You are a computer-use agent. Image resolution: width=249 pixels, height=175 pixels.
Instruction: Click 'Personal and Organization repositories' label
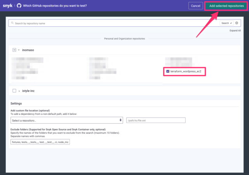124,39
